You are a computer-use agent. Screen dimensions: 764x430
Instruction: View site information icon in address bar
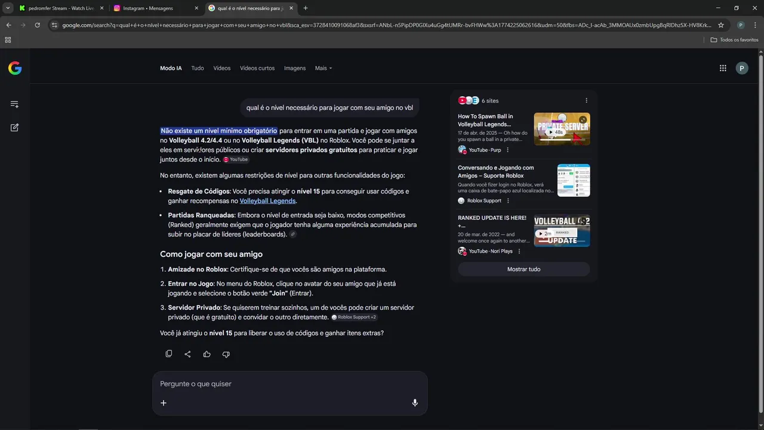(54, 25)
